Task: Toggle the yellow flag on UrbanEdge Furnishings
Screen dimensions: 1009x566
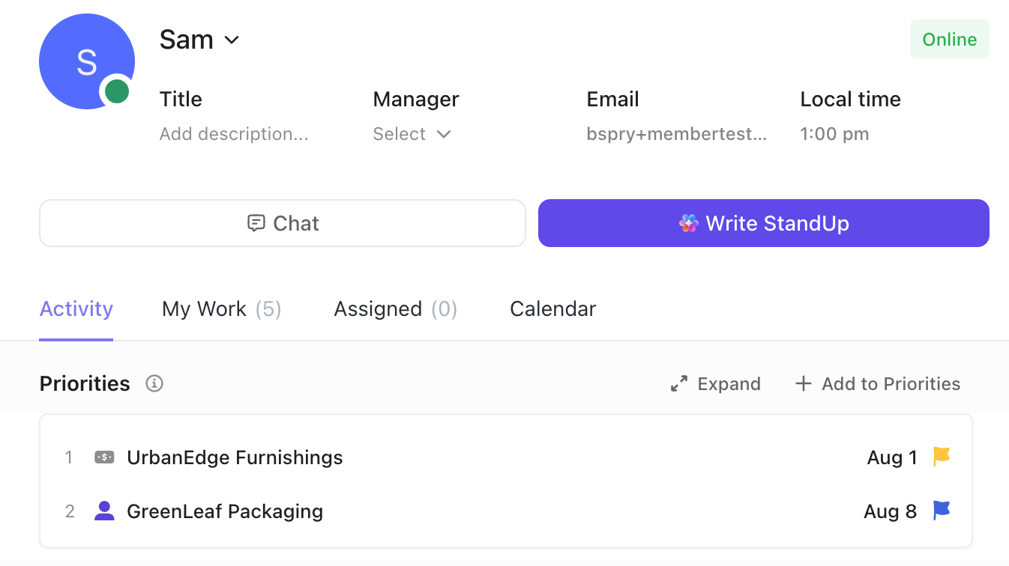Action: point(942,457)
